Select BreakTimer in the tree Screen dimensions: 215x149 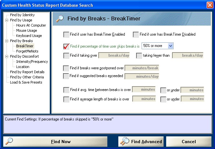(25, 46)
